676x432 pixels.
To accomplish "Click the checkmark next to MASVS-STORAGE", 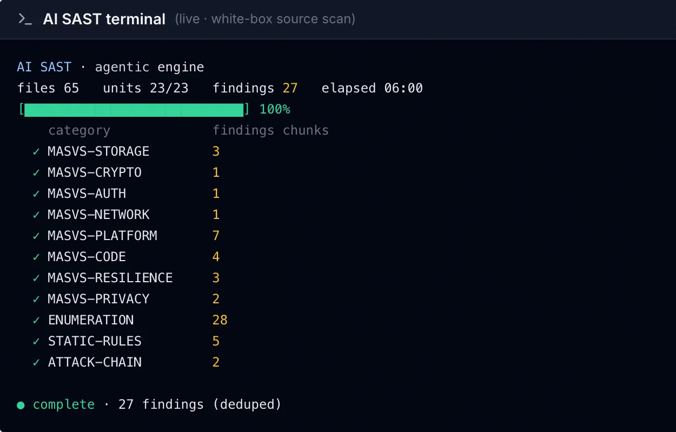I will (x=36, y=152).
